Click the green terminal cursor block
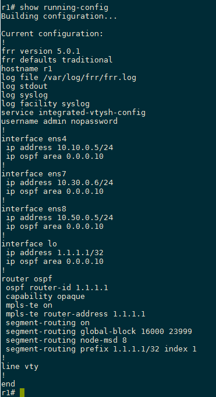 22,393
